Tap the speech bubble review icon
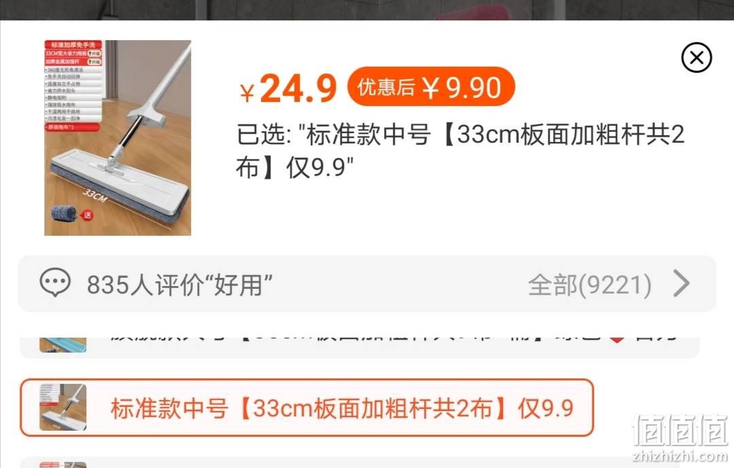 [55, 283]
